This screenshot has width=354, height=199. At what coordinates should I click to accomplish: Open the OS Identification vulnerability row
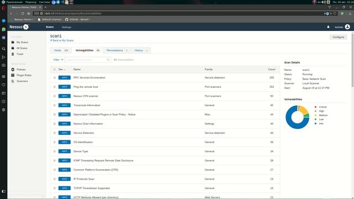click(165, 142)
